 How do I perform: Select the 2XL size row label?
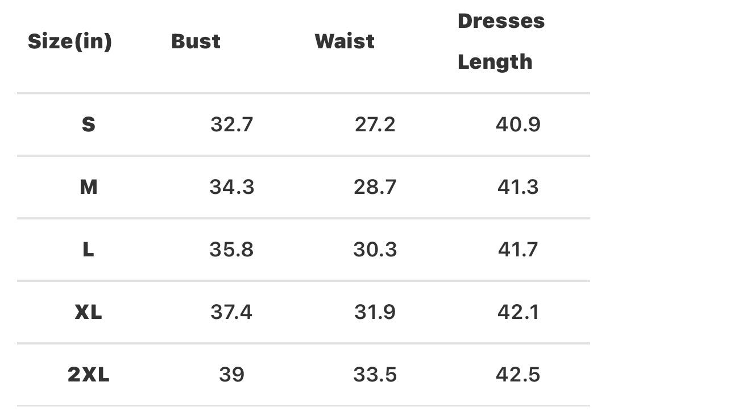point(88,375)
